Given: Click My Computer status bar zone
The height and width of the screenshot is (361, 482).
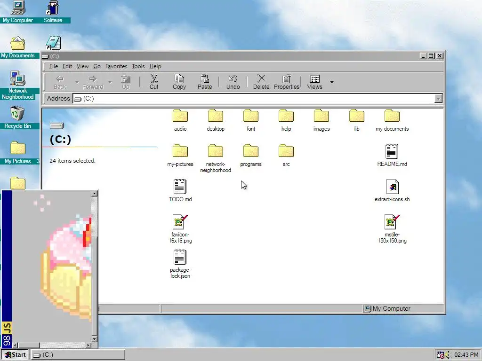Looking at the screenshot, I should pos(403,309).
